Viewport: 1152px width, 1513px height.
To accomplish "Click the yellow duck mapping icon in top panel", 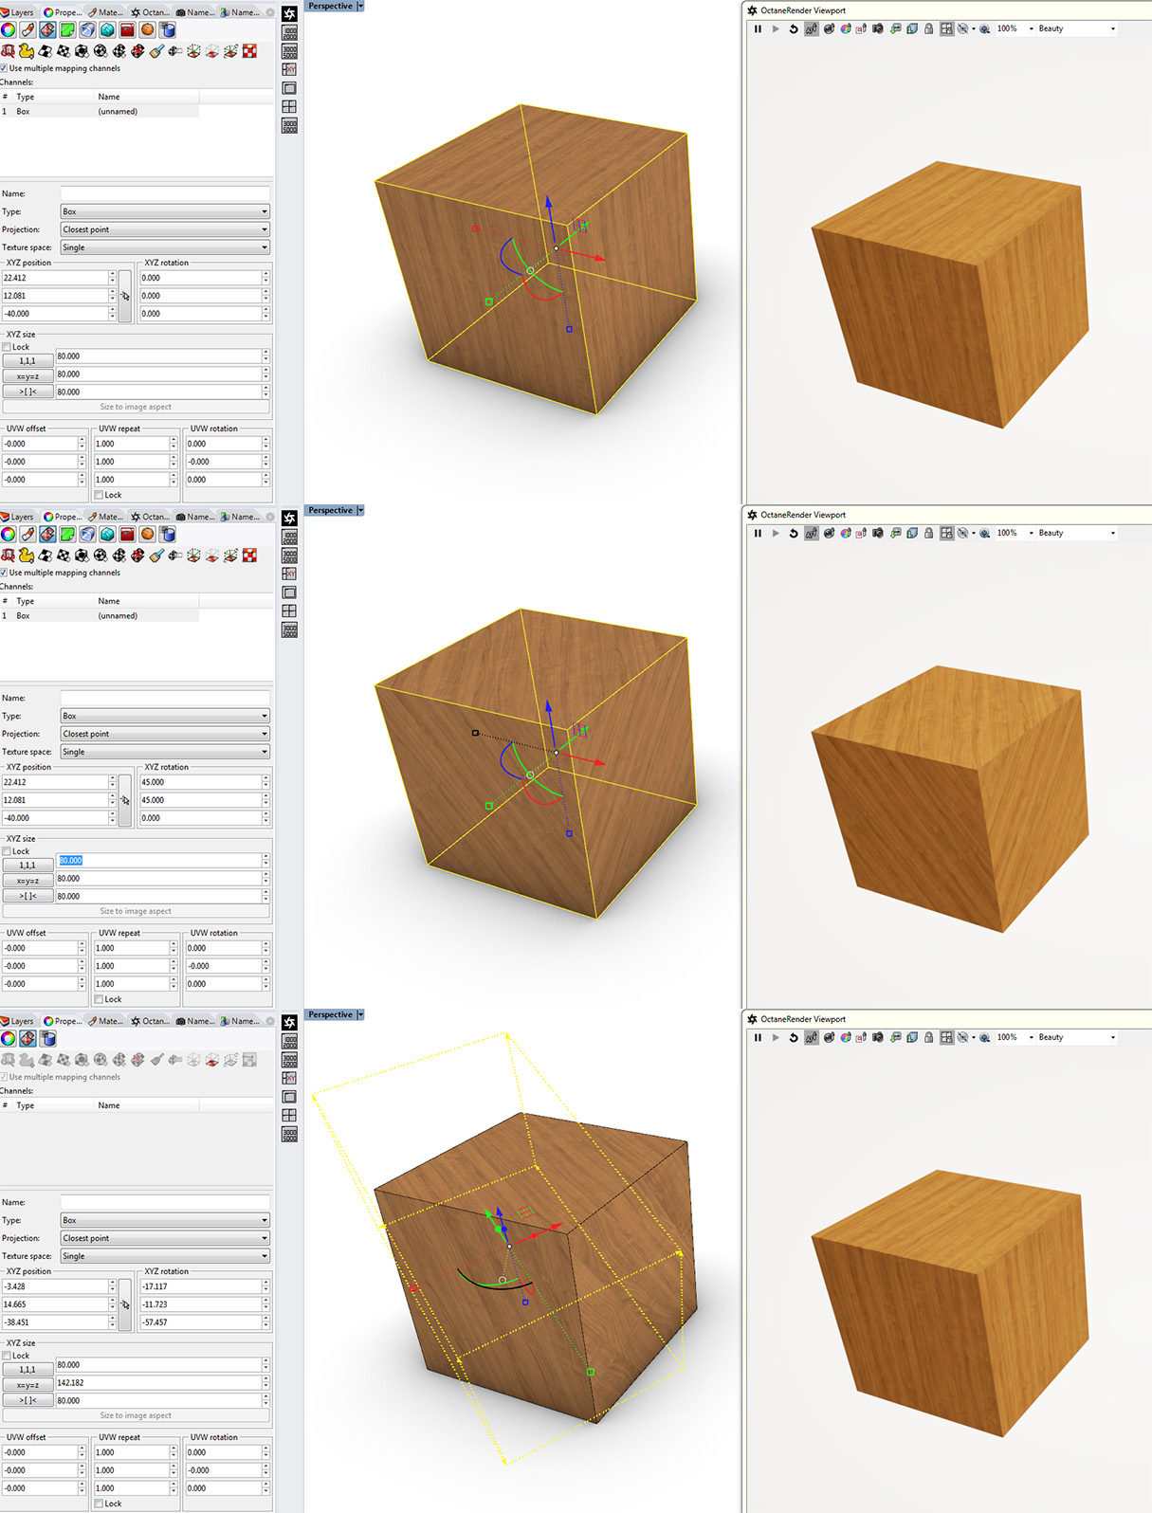I will [27, 51].
